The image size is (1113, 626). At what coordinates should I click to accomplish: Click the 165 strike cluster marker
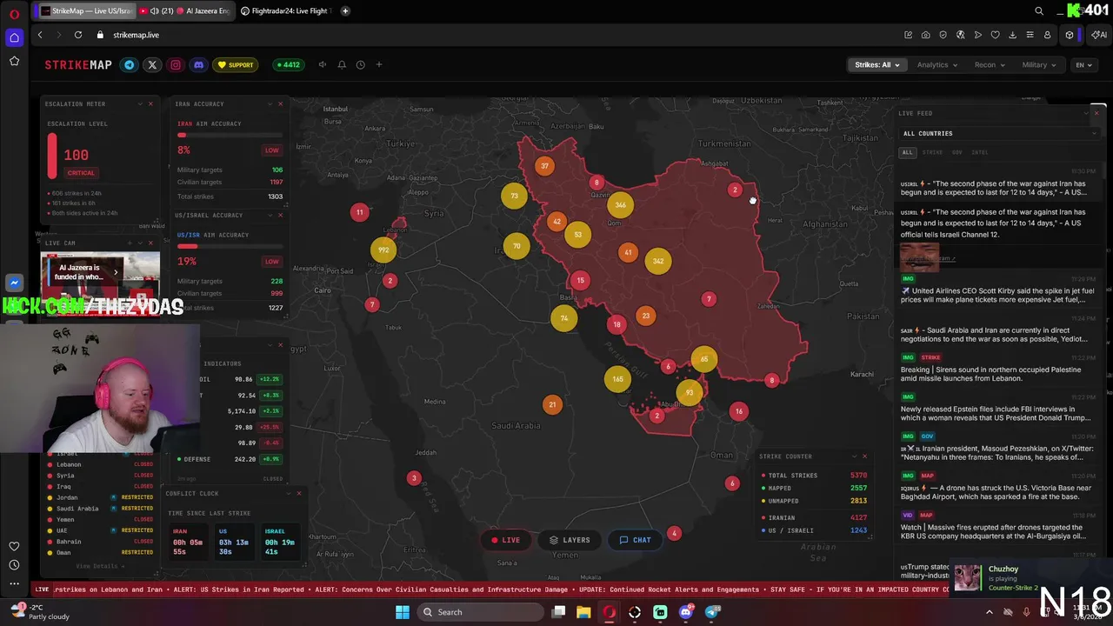617,379
